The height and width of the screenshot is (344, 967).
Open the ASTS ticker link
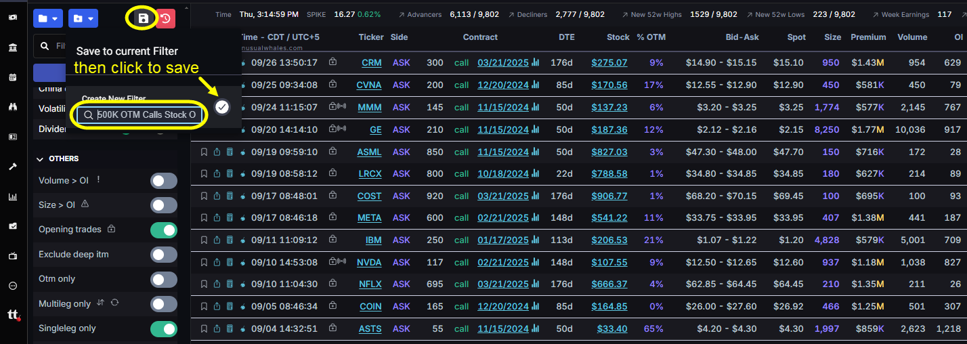tap(370, 329)
